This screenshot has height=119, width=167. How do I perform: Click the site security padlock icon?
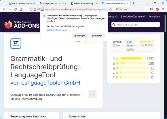[x=35, y=9]
